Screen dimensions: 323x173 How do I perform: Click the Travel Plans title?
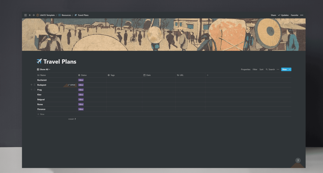(60, 62)
